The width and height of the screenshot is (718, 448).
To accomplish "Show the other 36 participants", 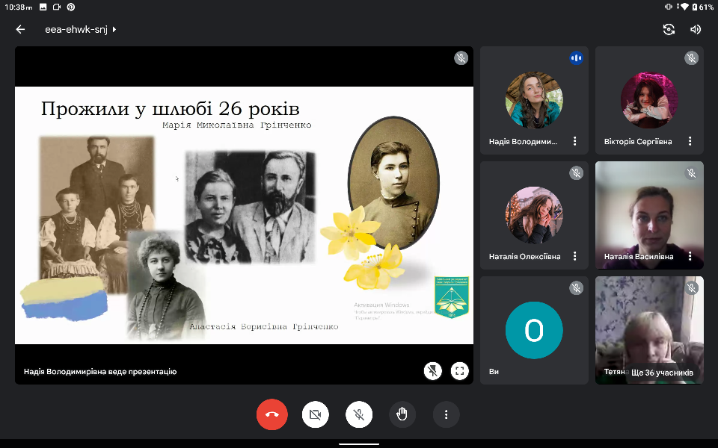I will [662, 372].
